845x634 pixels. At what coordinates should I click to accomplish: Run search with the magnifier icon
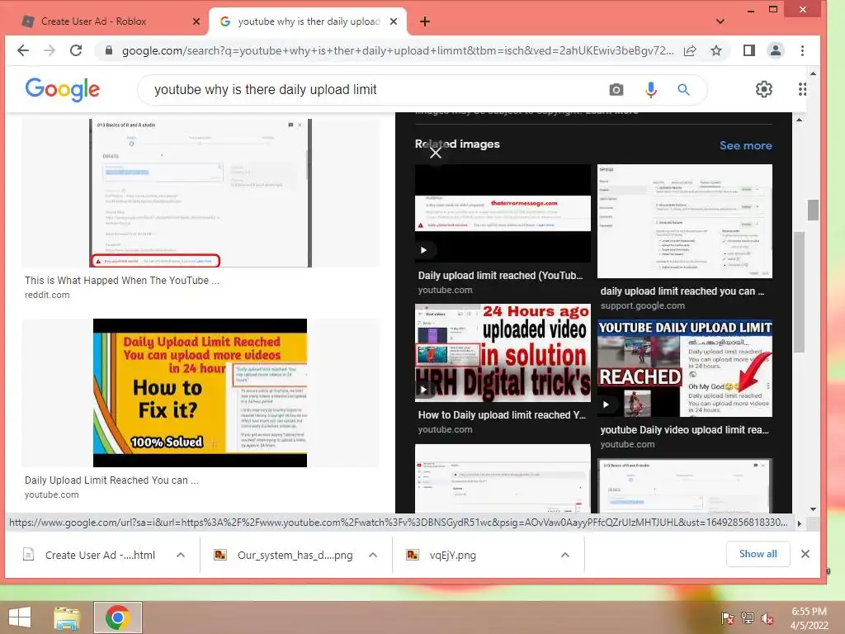[x=683, y=89]
